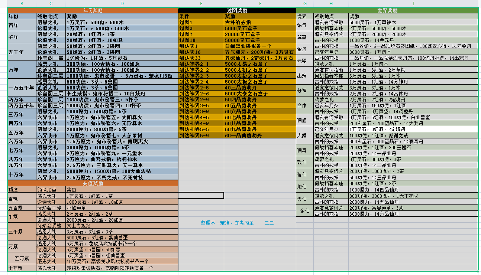Select the 五千年 year cell

[22, 52]
